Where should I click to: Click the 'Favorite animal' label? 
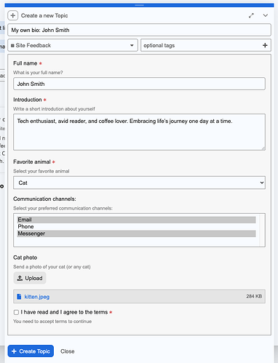(32, 161)
